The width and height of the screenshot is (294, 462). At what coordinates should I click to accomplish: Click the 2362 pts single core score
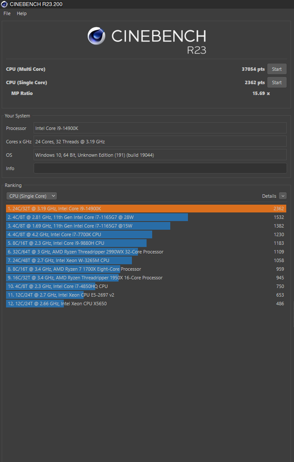point(255,82)
